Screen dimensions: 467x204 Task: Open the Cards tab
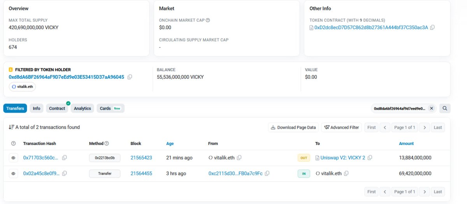(111, 108)
